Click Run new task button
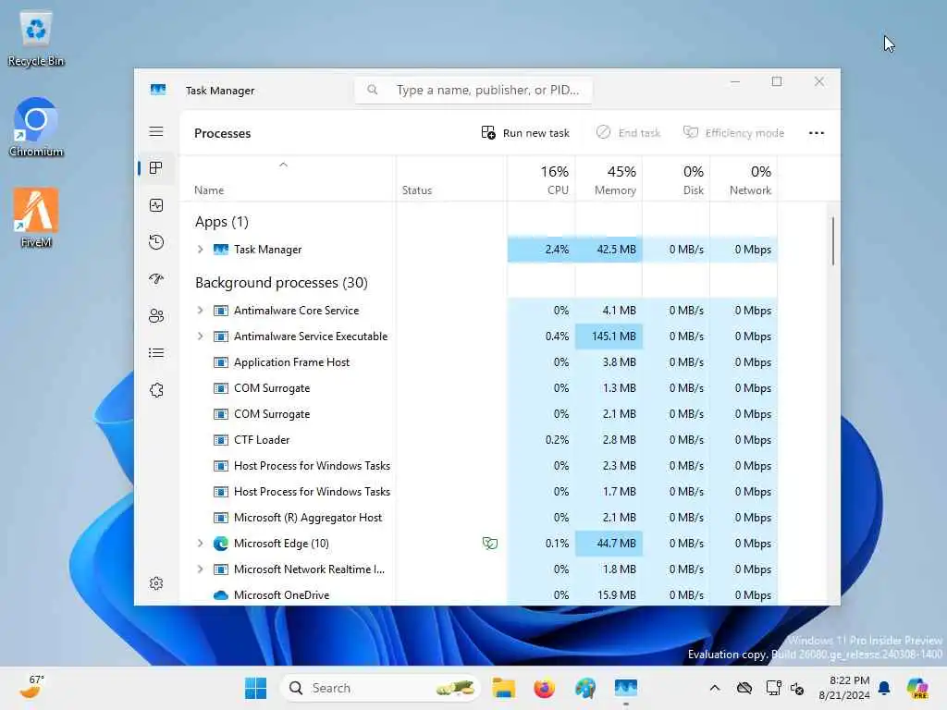 pos(525,133)
